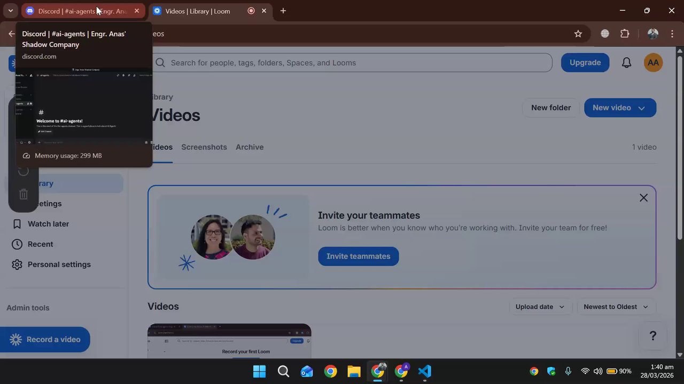Open a new browser tab
This screenshot has height=384, width=684.
[x=283, y=11]
